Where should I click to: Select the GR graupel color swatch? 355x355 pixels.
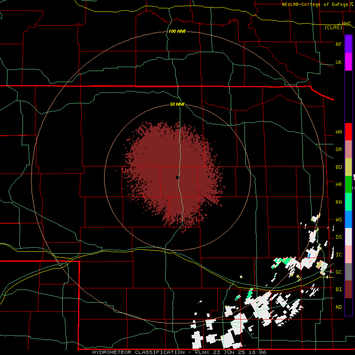point(348,149)
